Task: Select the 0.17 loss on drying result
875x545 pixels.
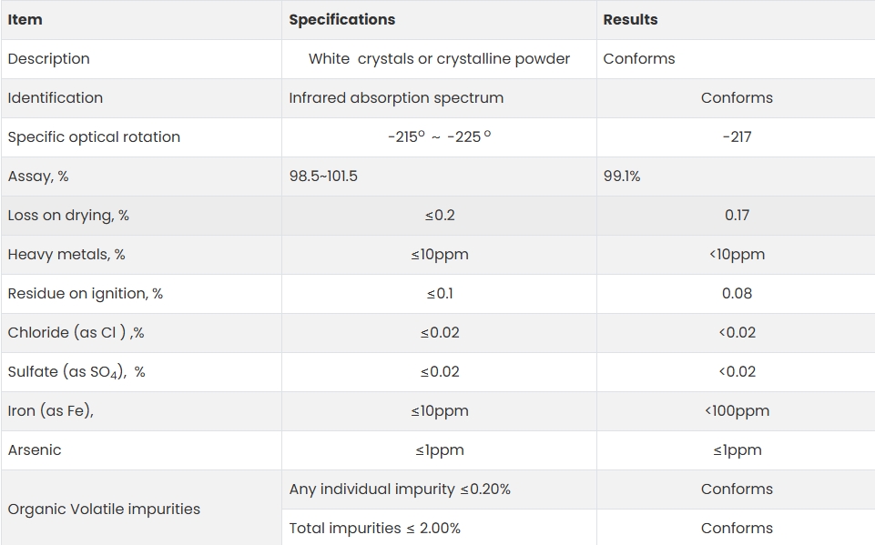Action: [737, 216]
